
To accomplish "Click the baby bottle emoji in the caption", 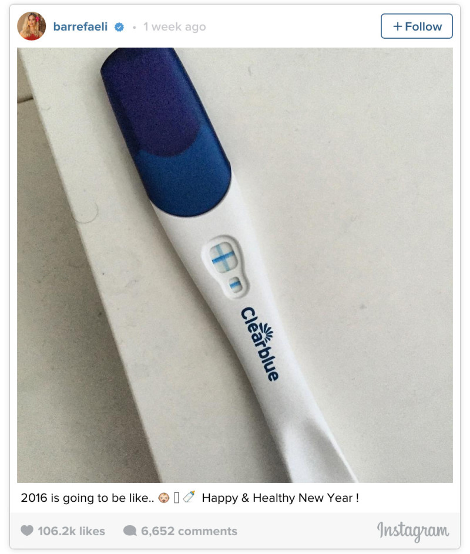I will point(189,496).
